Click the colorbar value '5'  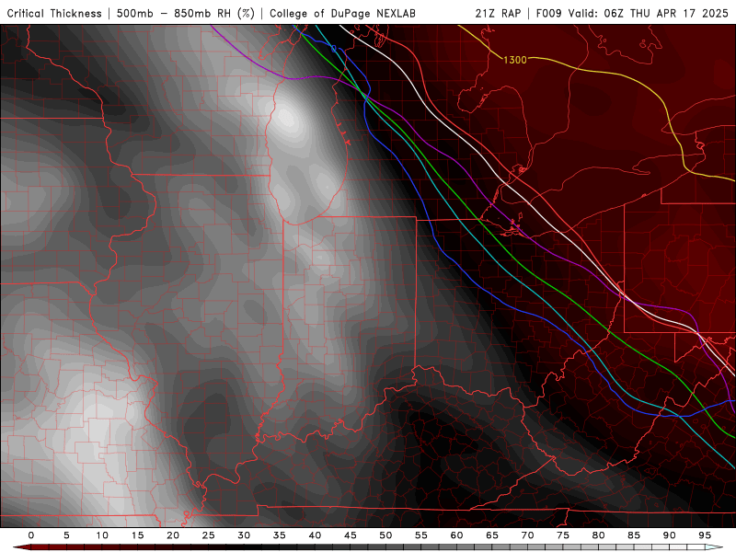pos(66,535)
